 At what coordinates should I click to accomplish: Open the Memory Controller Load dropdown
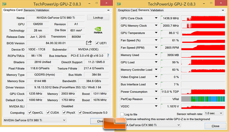(x=156, y=69)
